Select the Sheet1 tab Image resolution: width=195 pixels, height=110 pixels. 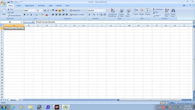point(13,100)
